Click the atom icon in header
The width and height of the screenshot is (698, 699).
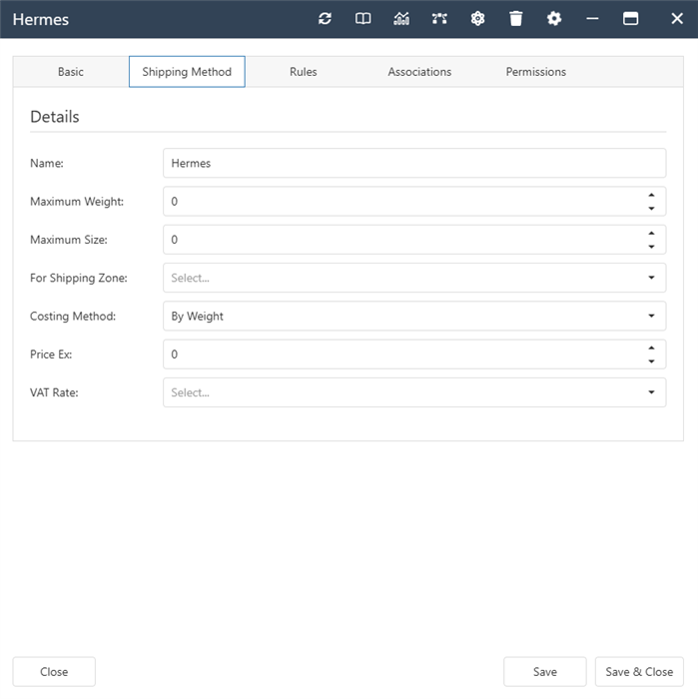477,19
